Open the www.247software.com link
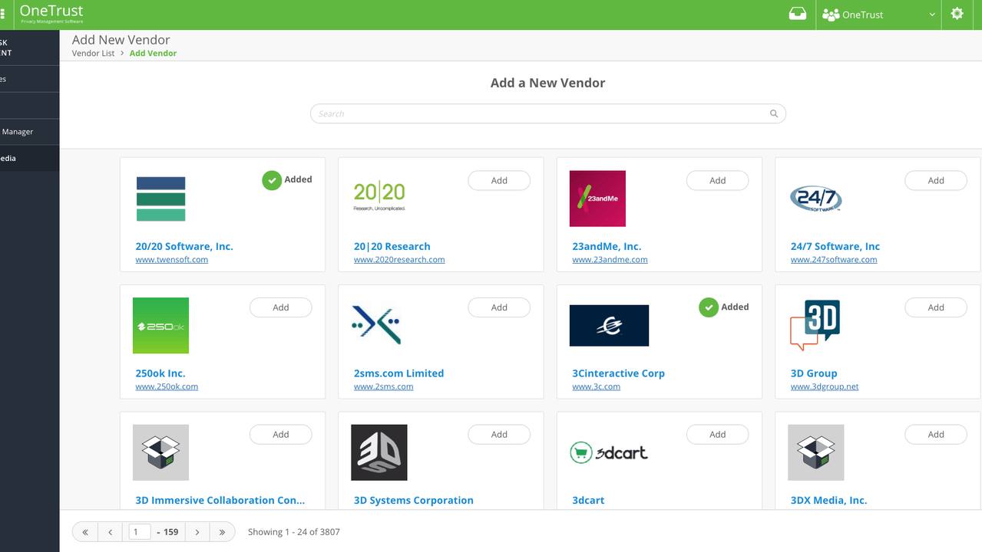The width and height of the screenshot is (982, 552). pyautogui.click(x=833, y=260)
